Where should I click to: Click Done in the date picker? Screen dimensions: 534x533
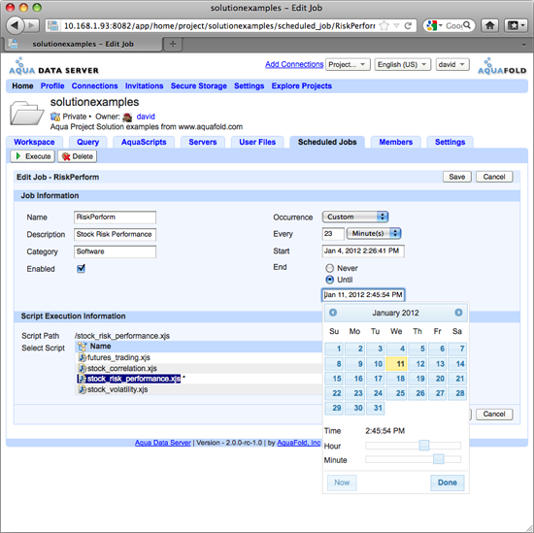pyautogui.click(x=448, y=483)
